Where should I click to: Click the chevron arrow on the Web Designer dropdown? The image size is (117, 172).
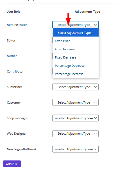[96, 134]
